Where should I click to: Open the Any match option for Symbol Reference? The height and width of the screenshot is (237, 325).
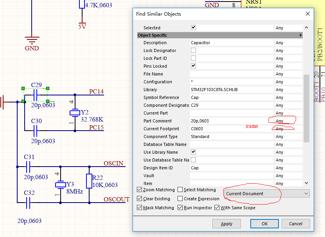click(289, 97)
